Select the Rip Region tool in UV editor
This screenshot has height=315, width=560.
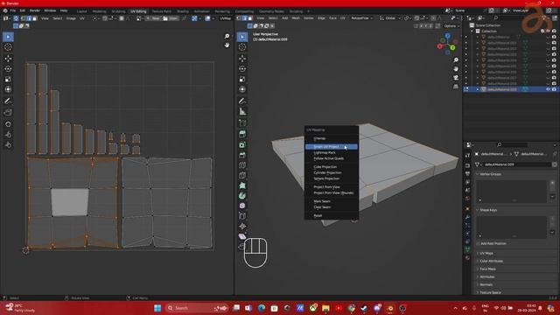tap(8, 113)
